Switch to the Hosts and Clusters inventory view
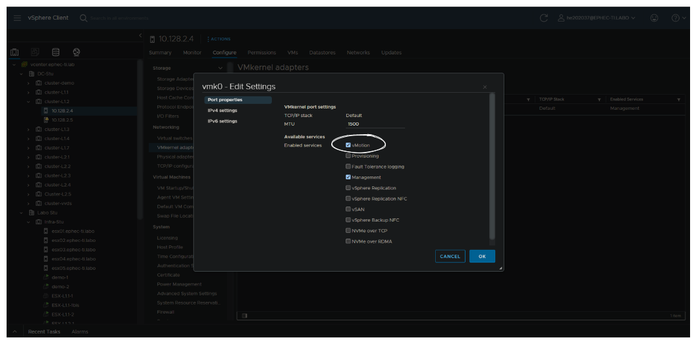This screenshot has width=696, height=344. (x=14, y=53)
